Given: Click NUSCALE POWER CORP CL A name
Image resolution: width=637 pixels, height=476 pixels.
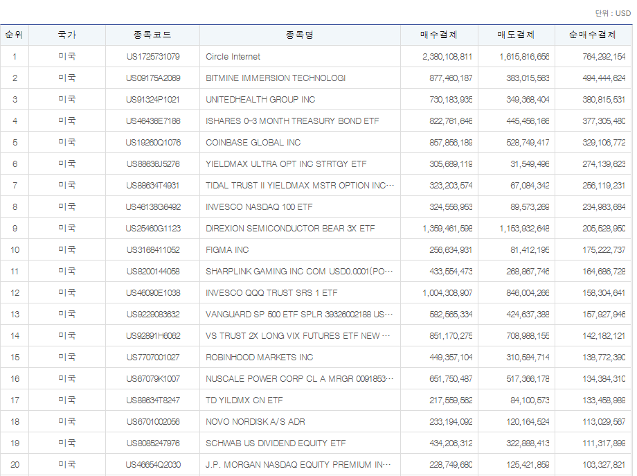Looking at the screenshot, I should click(299, 379).
